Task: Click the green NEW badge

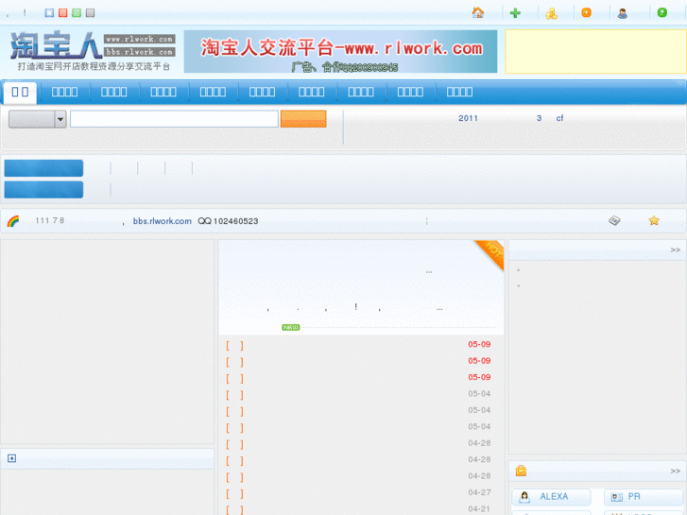Action: point(290,327)
